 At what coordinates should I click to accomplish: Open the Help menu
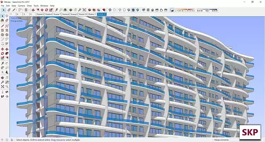tap(52, 5)
